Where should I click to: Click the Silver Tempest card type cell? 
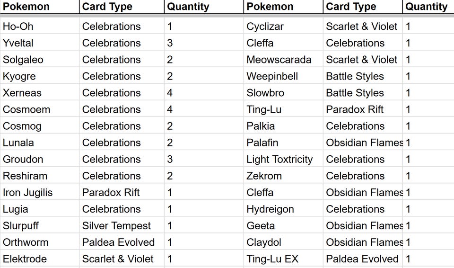[116, 226]
